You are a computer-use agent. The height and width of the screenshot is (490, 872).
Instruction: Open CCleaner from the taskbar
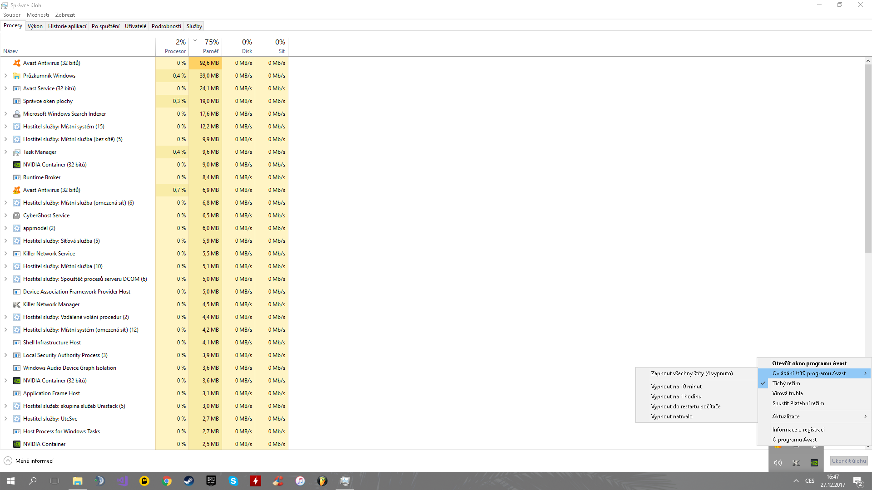tap(278, 481)
